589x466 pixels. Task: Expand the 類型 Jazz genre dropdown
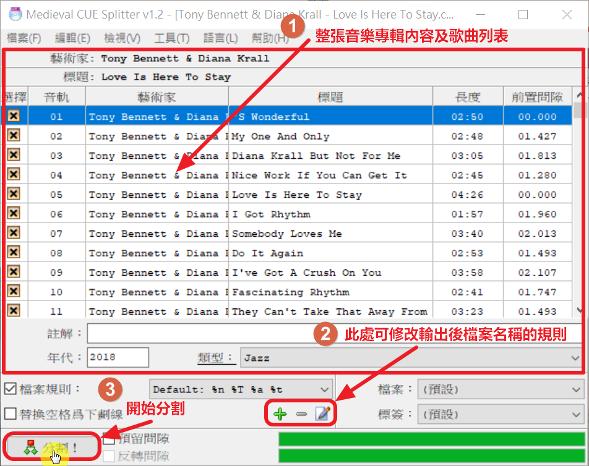pyautogui.click(x=575, y=358)
